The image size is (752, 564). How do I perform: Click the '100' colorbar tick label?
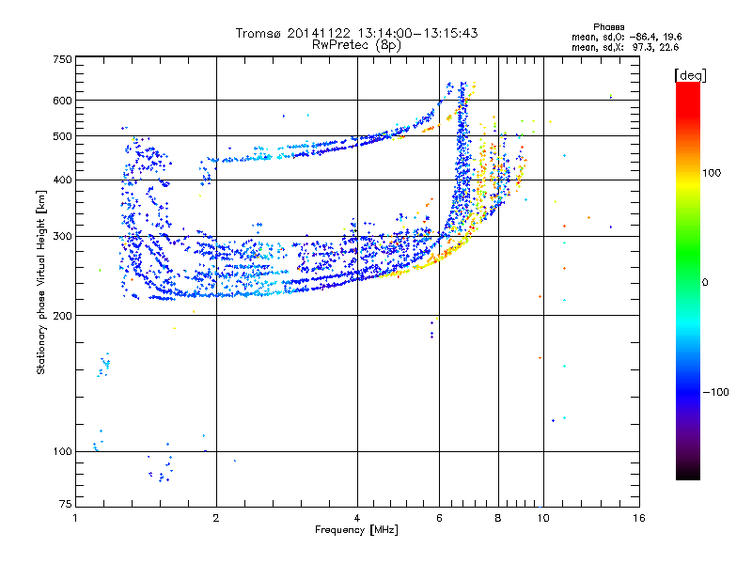click(x=712, y=173)
